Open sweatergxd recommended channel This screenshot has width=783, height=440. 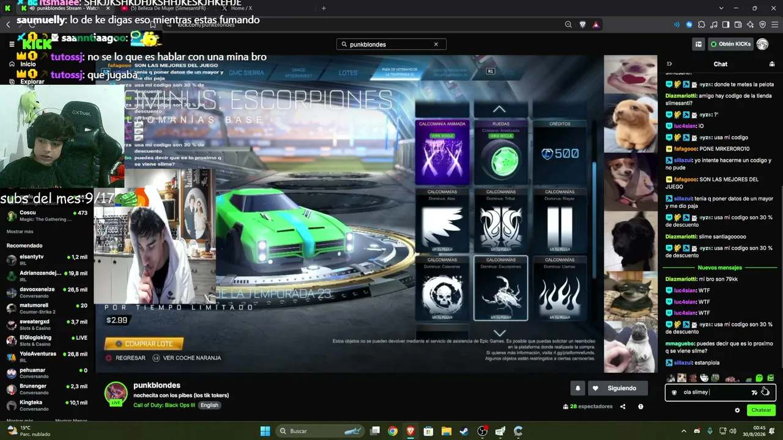[47, 324]
